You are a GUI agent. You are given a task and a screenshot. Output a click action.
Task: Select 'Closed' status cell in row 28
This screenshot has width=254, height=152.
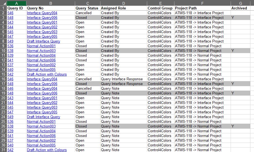click(x=88, y=136)
